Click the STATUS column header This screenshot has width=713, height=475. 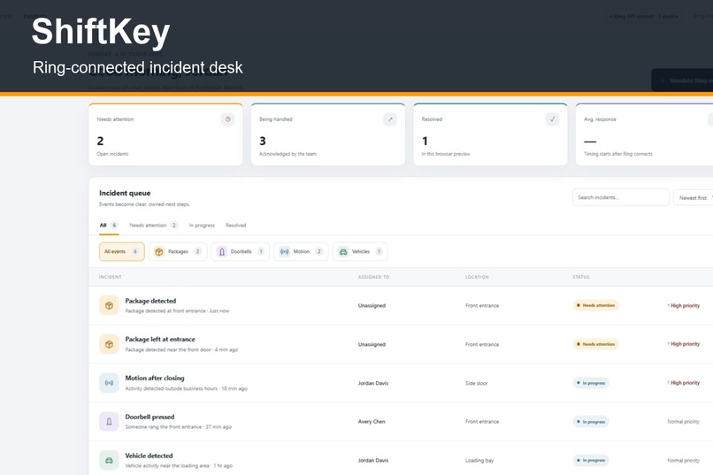coord(580,277)
